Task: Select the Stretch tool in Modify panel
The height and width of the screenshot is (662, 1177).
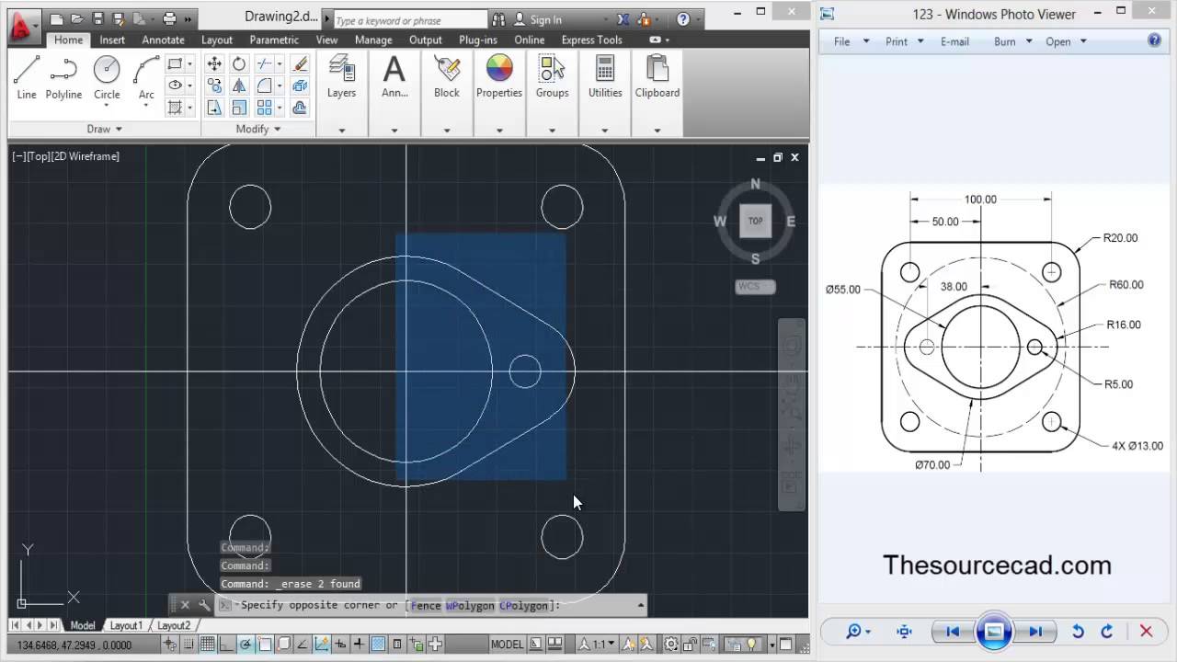Action: (x=214, y=108)
